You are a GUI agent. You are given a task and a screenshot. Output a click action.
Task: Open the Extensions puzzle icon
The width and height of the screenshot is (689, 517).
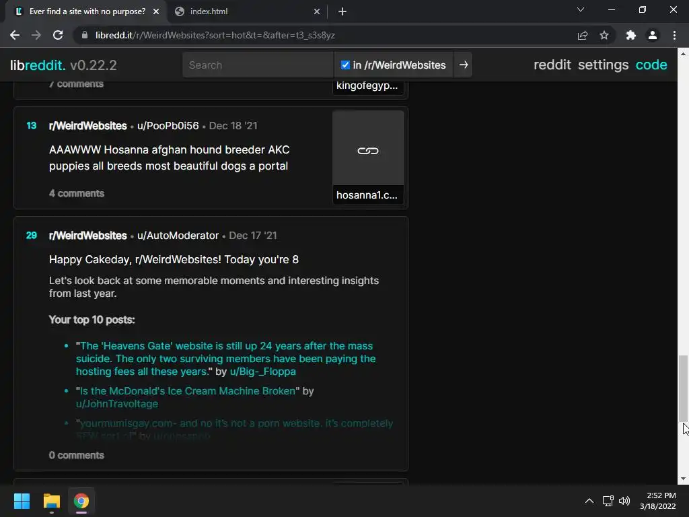click(x=631, y=35)
